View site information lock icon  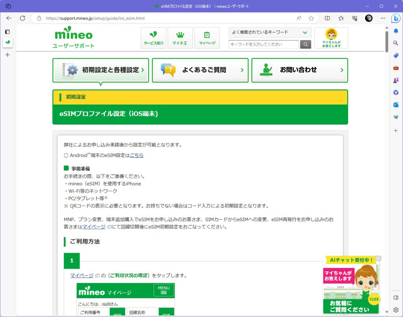click(x=39, y=18)
